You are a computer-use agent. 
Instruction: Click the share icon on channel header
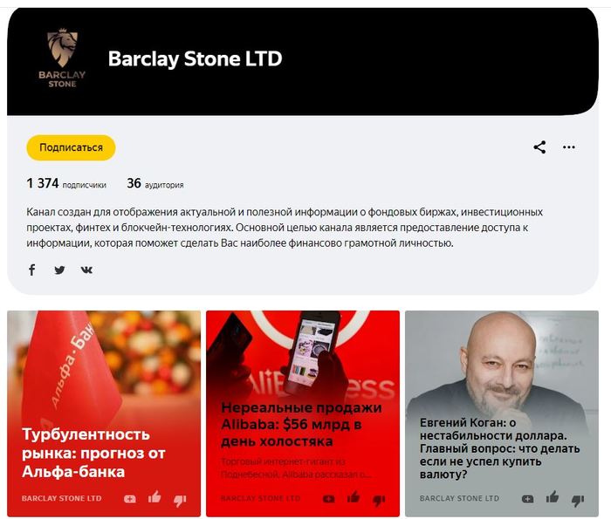click(x=539, y=147)
